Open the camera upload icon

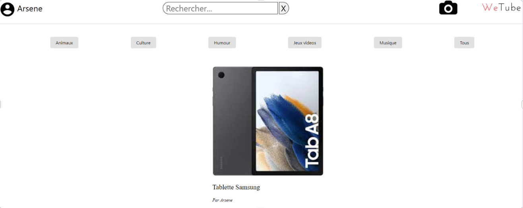pos(448,8)
